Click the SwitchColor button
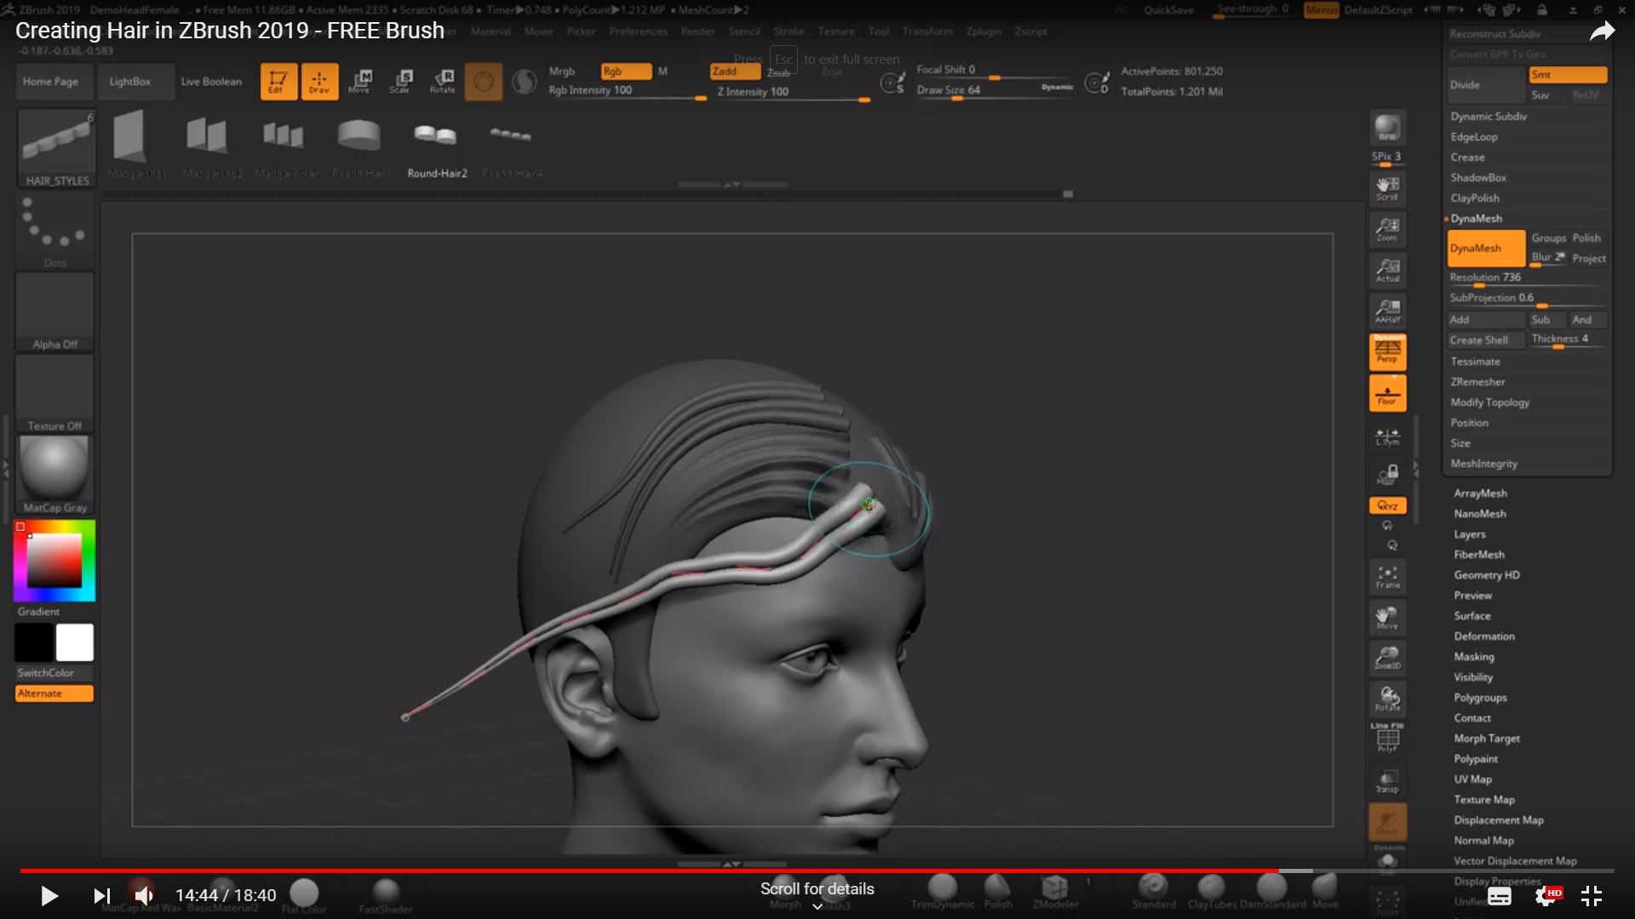The width and height of the screenshot is (1635, 919). pyautogui.click(x=54, y=673)
